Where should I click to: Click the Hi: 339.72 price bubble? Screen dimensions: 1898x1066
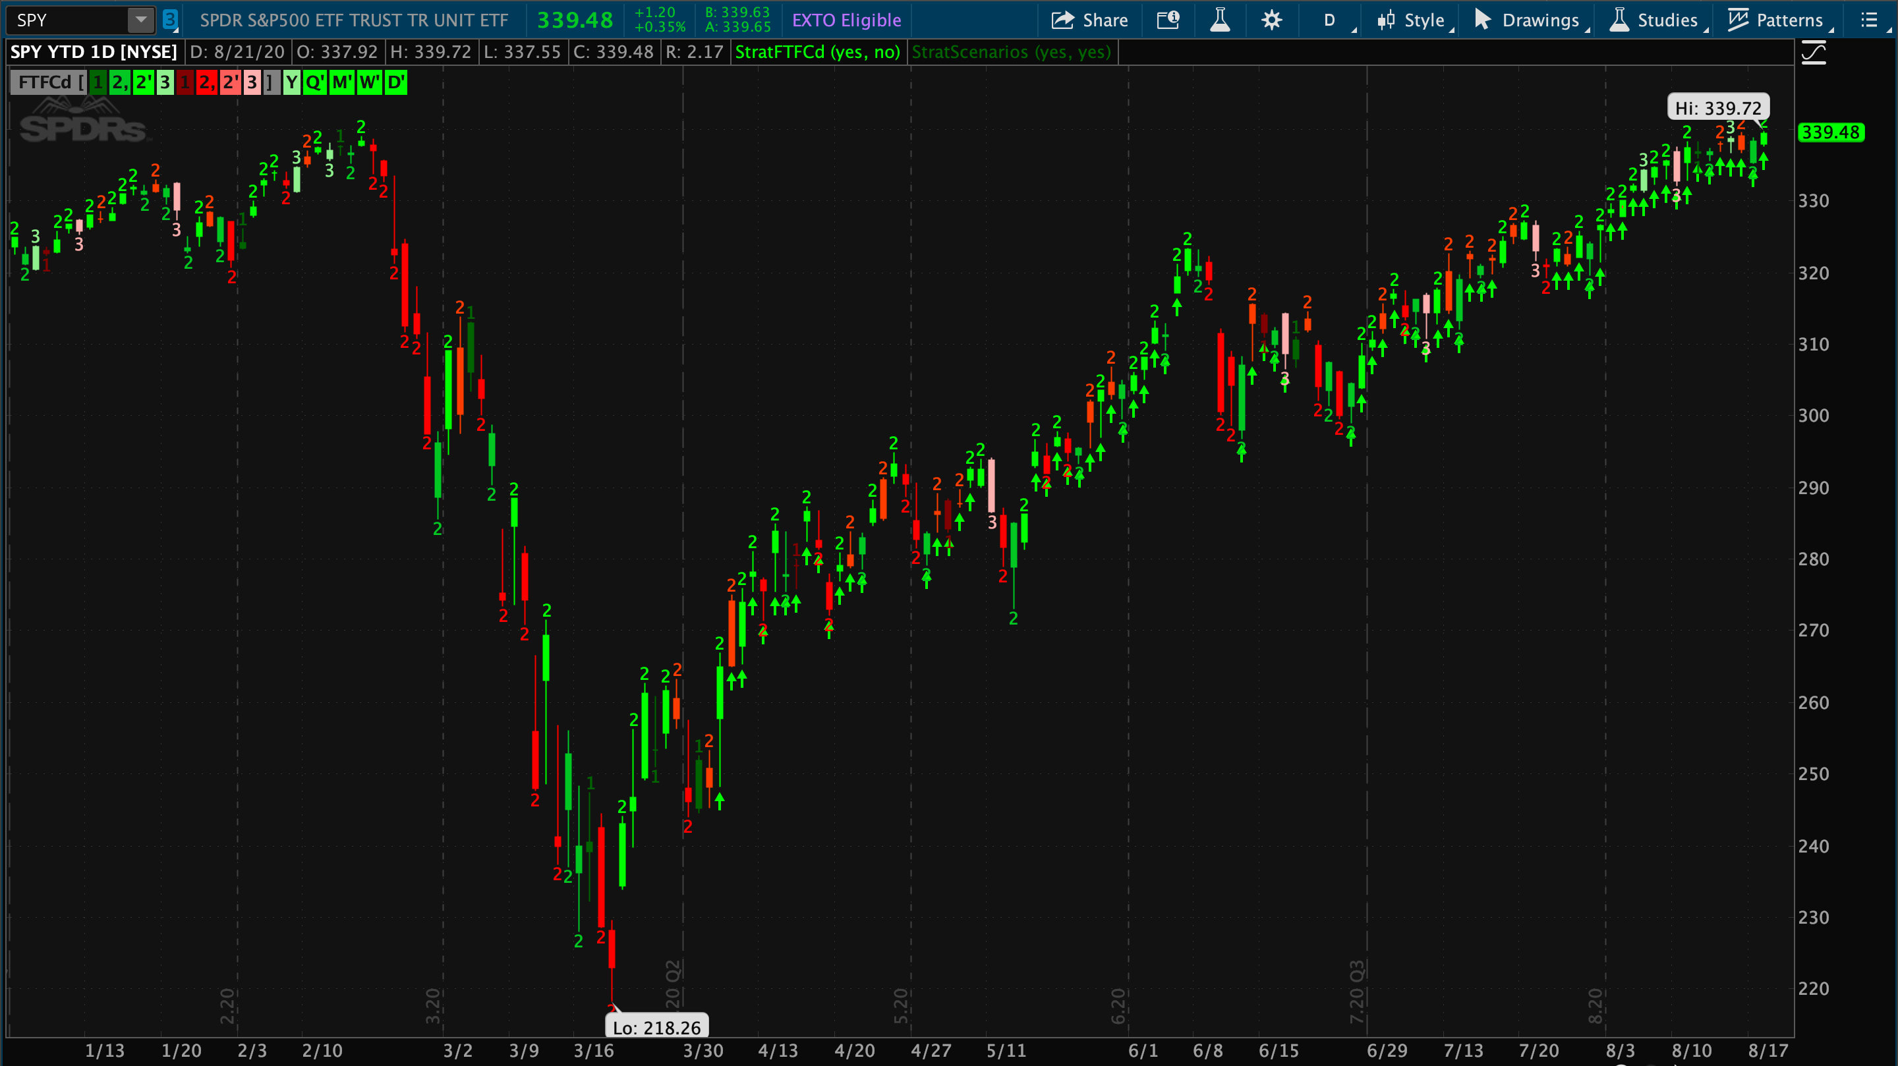tap(1718, 107)
